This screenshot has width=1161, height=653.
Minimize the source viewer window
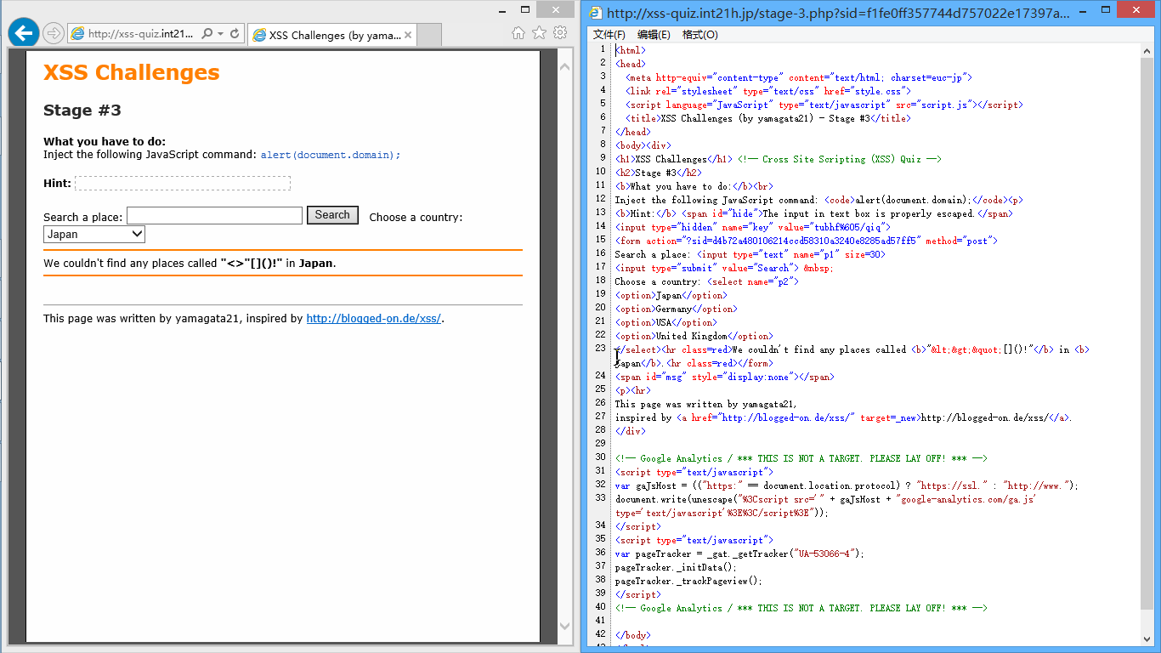[x=1082, y=9]
